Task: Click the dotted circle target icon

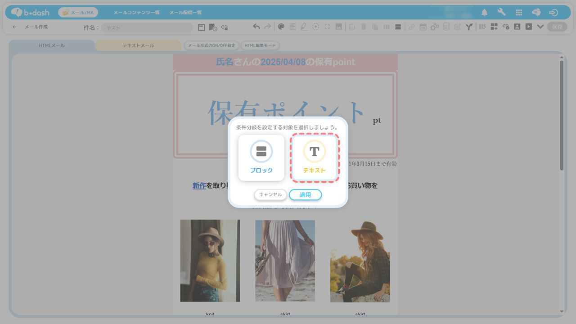Action: (316, 27)
